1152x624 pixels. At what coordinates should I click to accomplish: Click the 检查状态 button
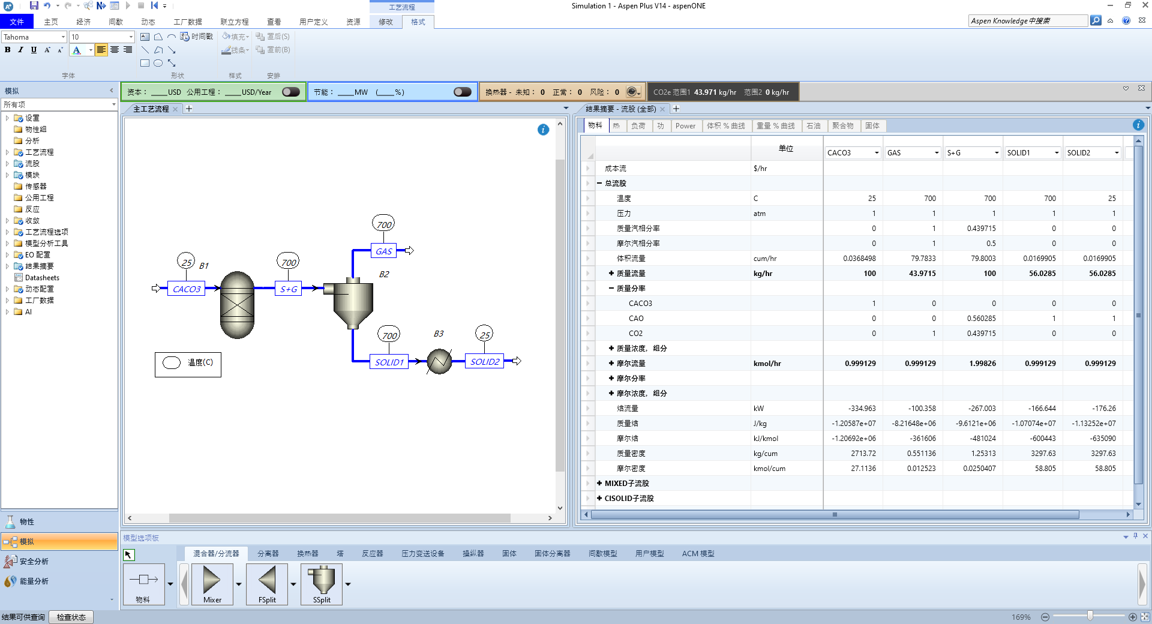pyautogui.click(x=71, y=617)
